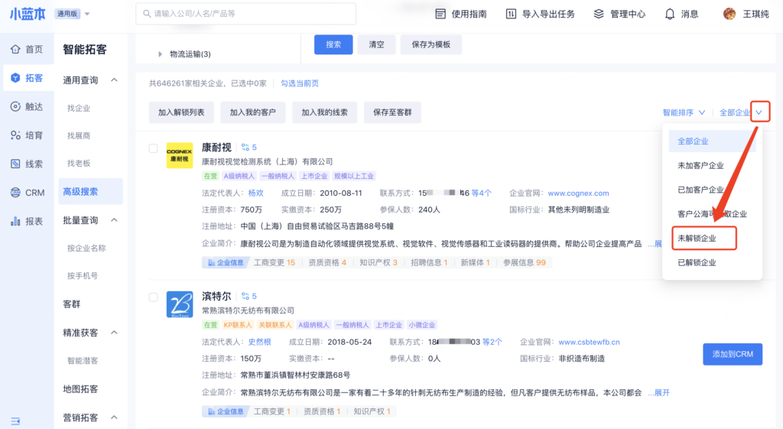
Task: Collapse the 通用查询 menu group
Action: (114, 80)
